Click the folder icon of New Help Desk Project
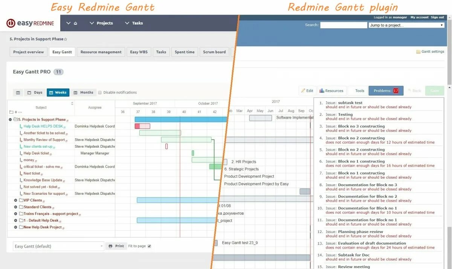 (x=21, y=228)
